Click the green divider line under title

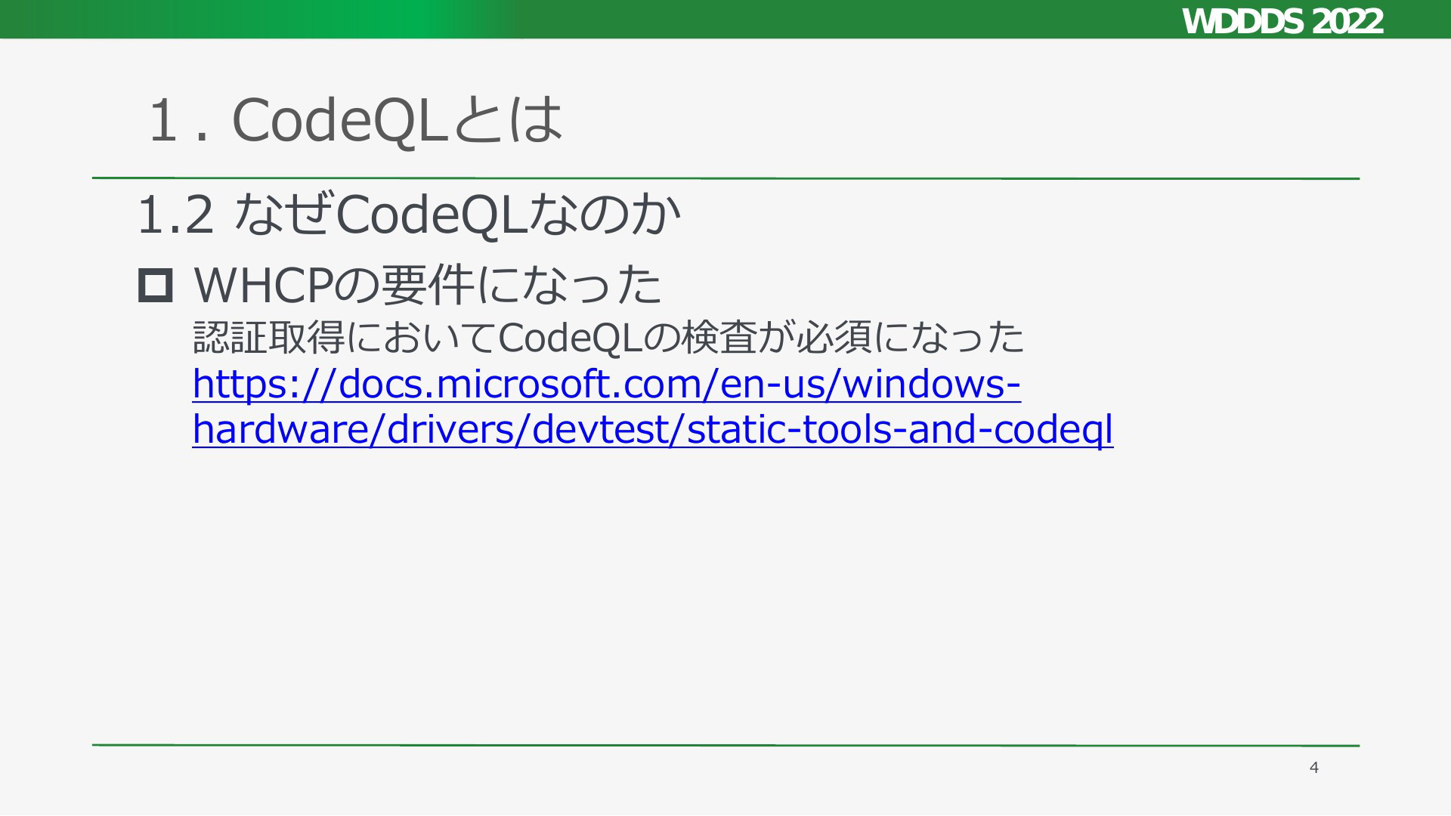(x=725, y=178)
